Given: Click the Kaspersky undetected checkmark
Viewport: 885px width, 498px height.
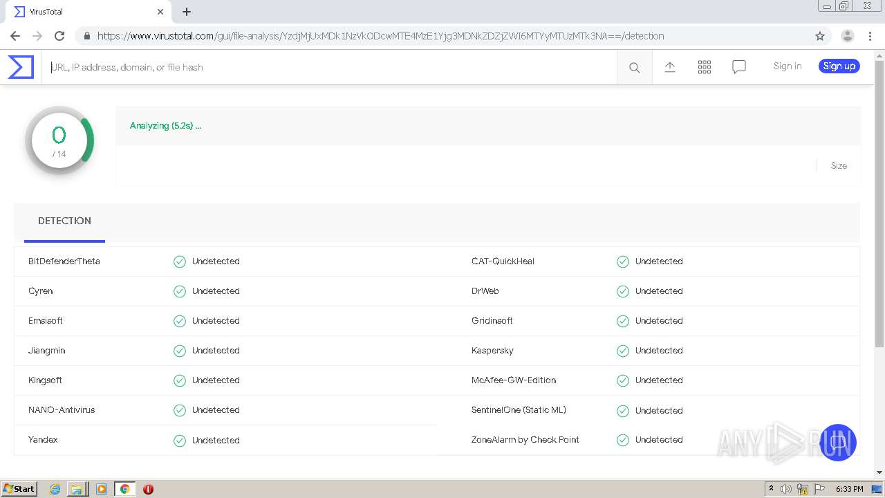Looking at the screenshot, I should 623,351.
